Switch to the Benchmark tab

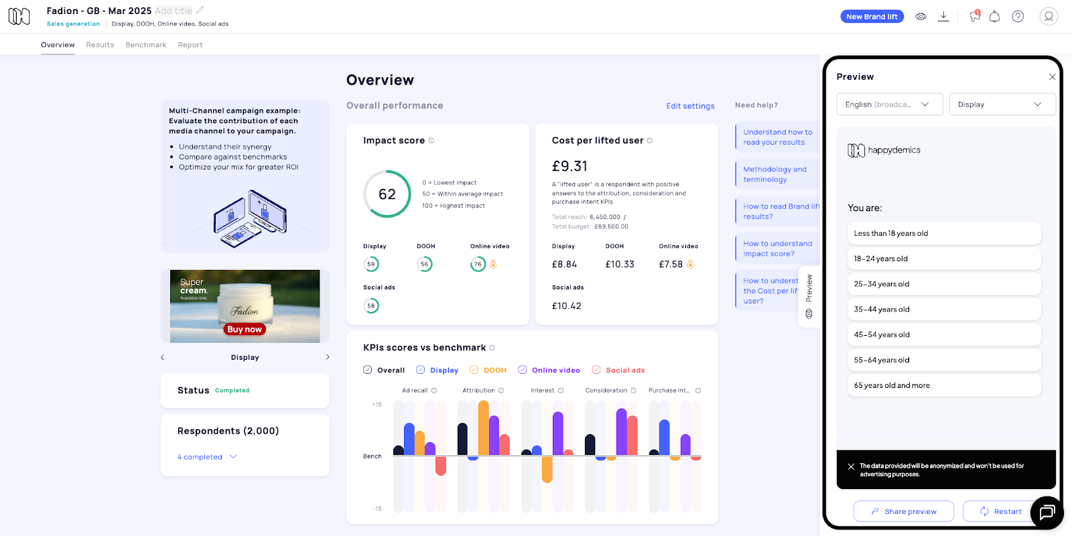pyautogui.click(x=146, y=45)
